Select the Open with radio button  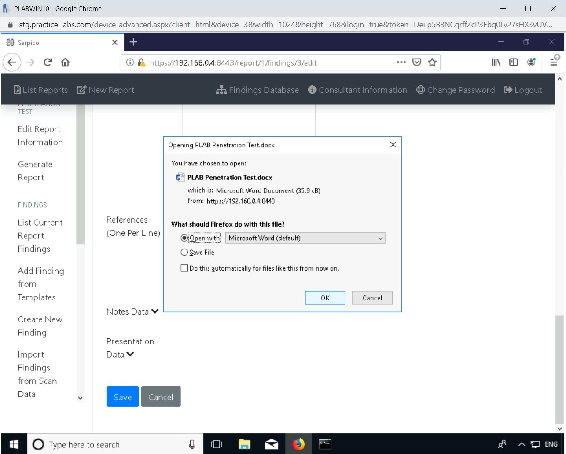tap(184, 238)
